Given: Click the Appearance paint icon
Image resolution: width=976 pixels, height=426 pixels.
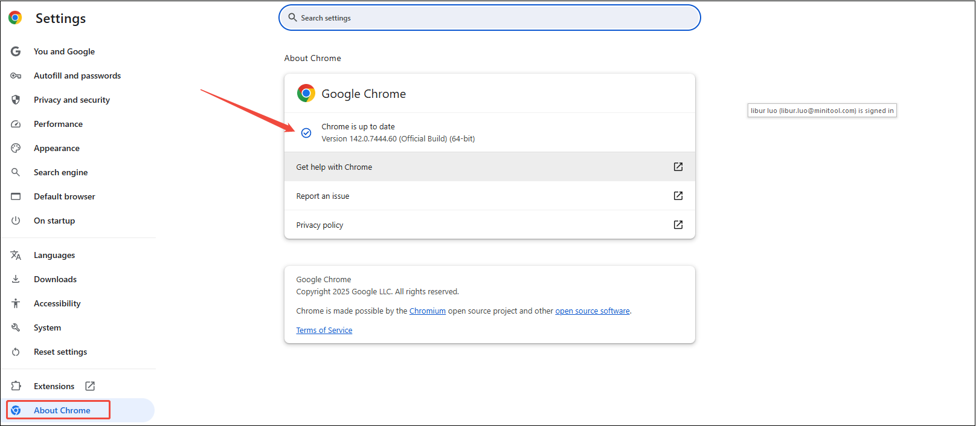Looking at the screenshot, I should click(16, 148).
